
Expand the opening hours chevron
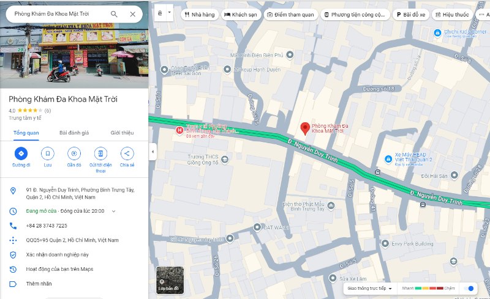point(114,211)
